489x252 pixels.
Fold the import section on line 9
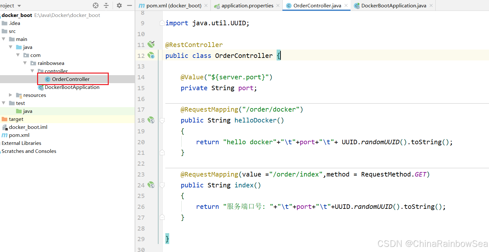point(162,23)
